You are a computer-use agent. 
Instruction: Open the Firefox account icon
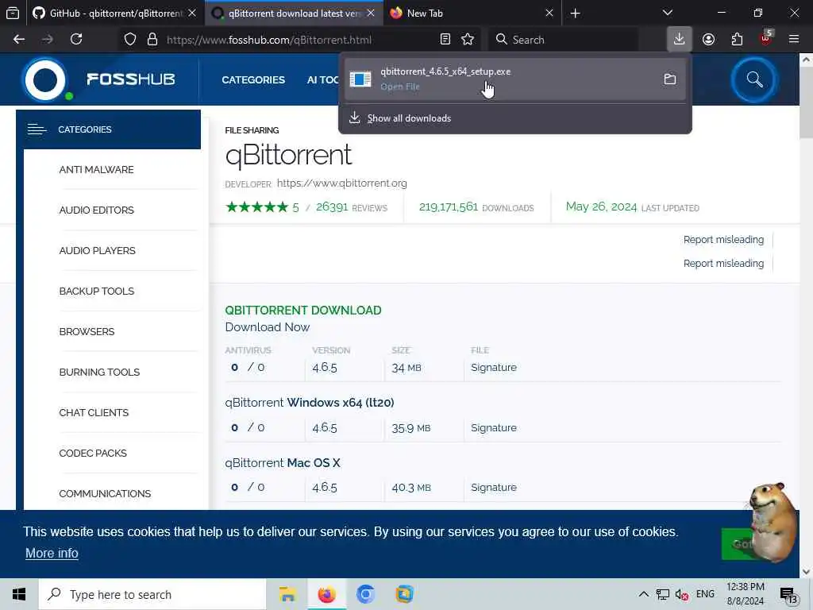click(708, 40)
